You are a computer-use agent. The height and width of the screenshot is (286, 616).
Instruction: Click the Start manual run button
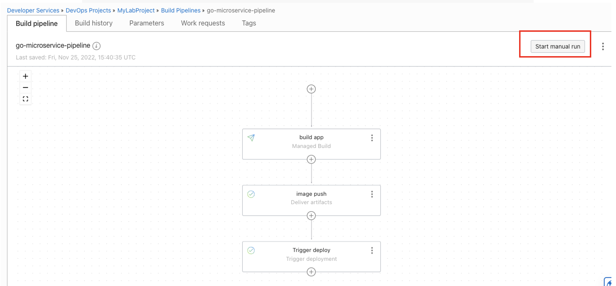point(557,46)
